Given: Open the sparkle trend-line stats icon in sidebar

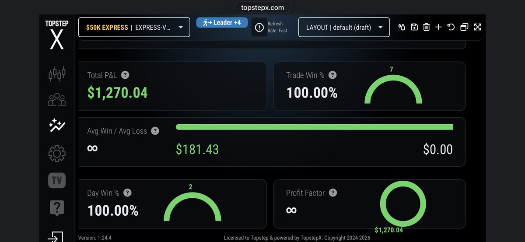Looking at the screenshot, I should point(57,126).
